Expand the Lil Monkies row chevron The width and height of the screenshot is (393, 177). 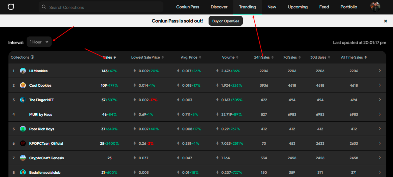[380, 71]
